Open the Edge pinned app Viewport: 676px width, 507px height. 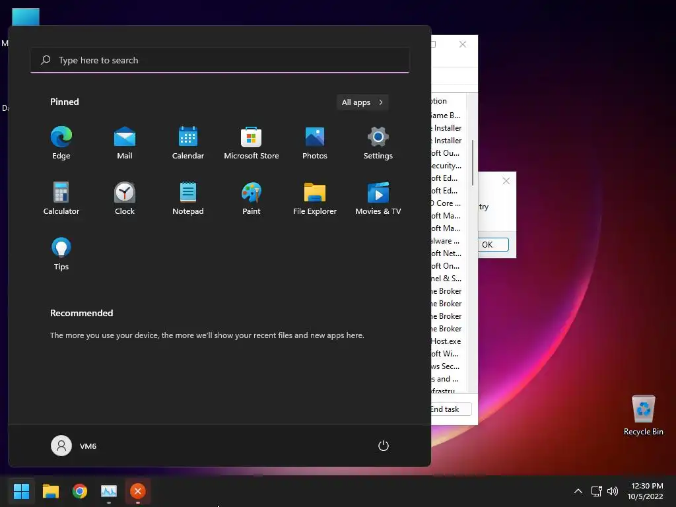pyautogui.click(x=61, y=143)
